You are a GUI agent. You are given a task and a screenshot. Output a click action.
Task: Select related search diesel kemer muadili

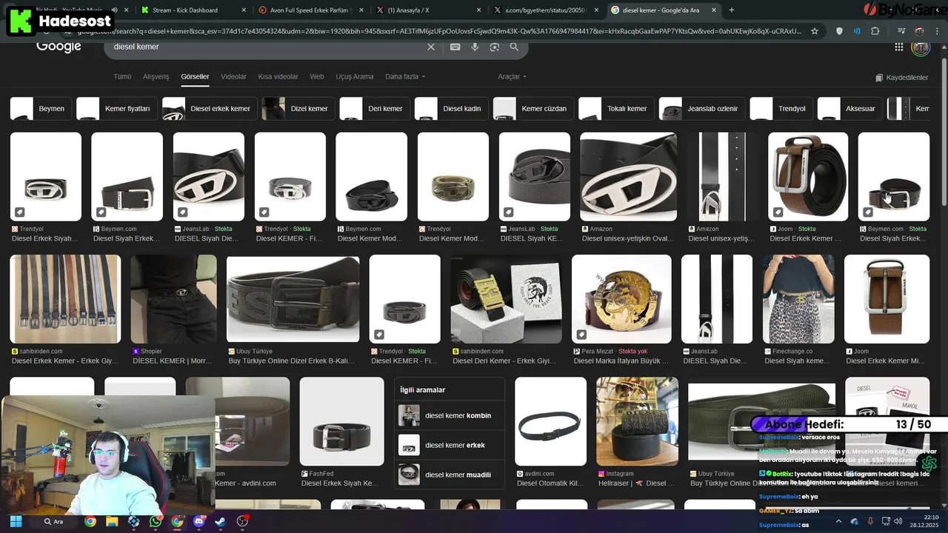click(450, 475)
